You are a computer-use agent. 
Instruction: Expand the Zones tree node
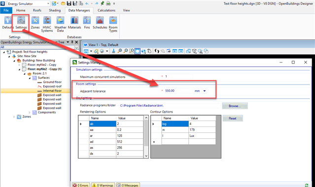(x=14, y=117)
